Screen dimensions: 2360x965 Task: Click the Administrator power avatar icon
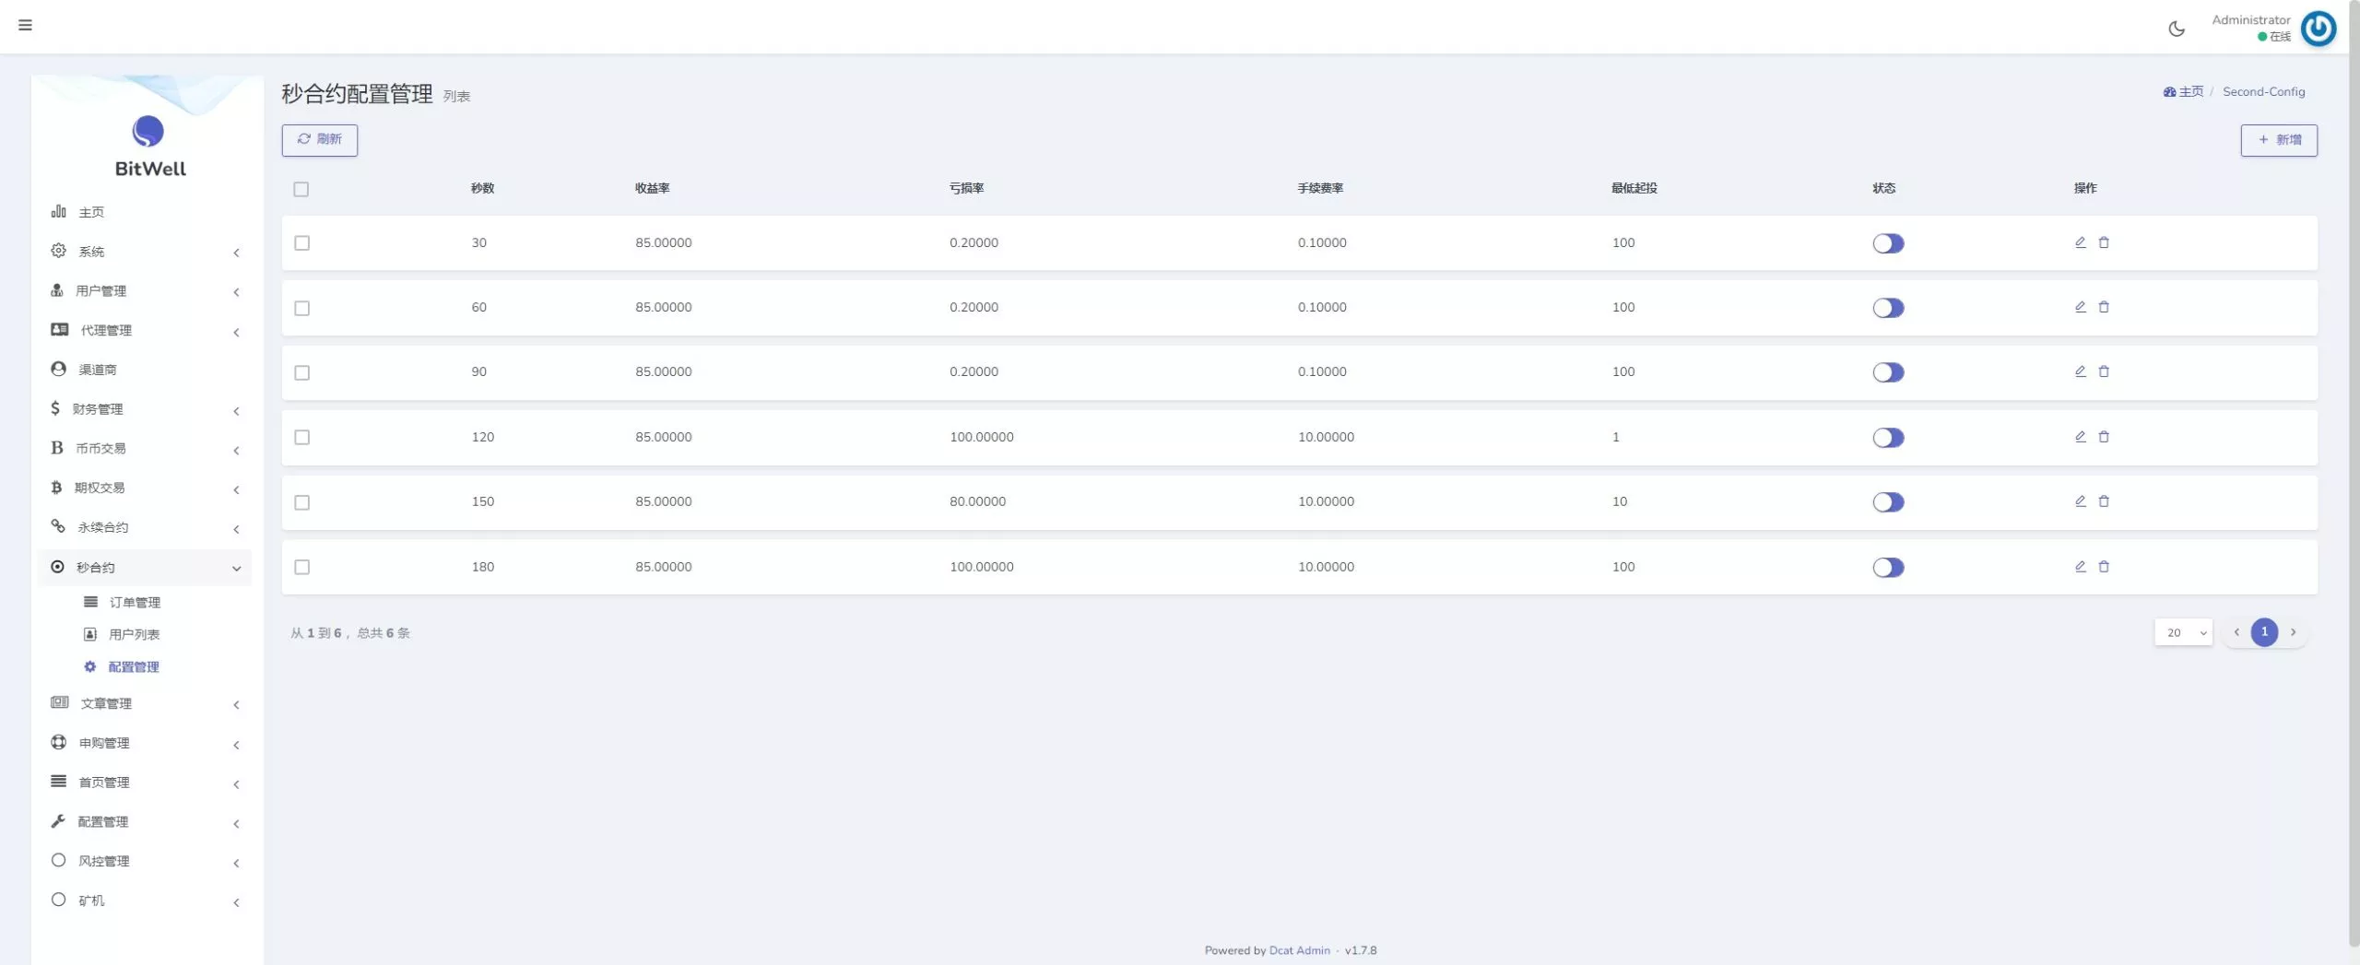[2318, 29]
